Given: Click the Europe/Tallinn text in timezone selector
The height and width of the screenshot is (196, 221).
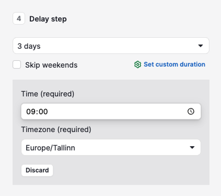Looking at the screenshot, I should click(50, 148).
